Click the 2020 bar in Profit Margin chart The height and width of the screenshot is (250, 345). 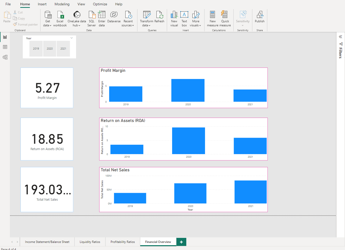coord(188,90)
